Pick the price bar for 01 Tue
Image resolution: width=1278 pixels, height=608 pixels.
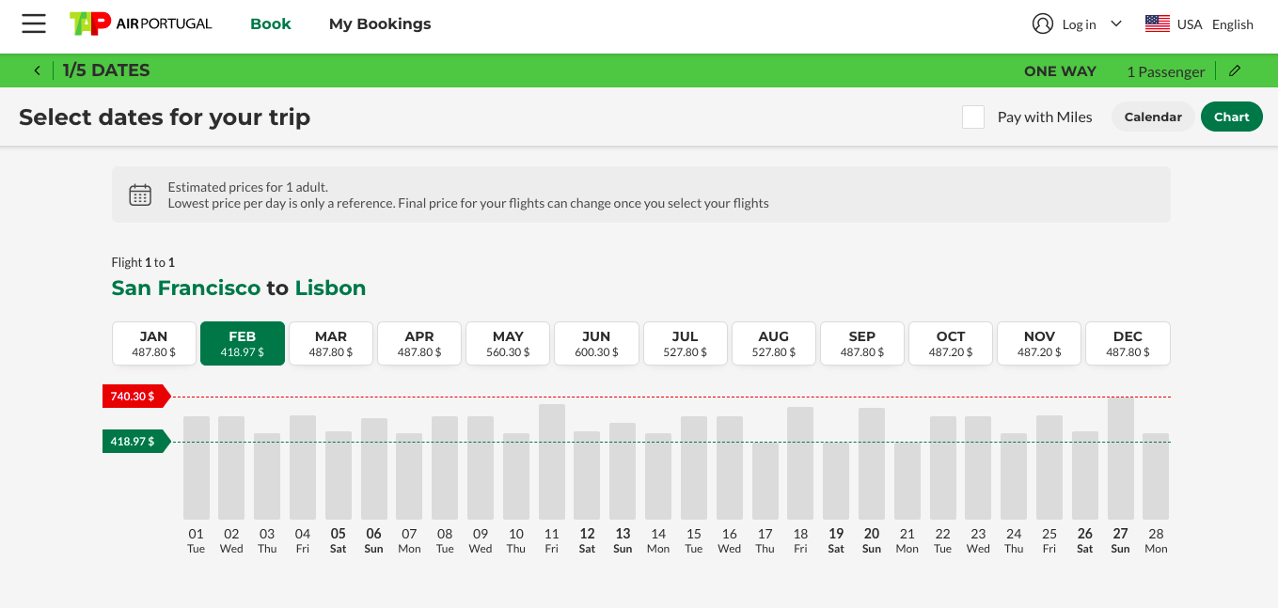(197, 468)
